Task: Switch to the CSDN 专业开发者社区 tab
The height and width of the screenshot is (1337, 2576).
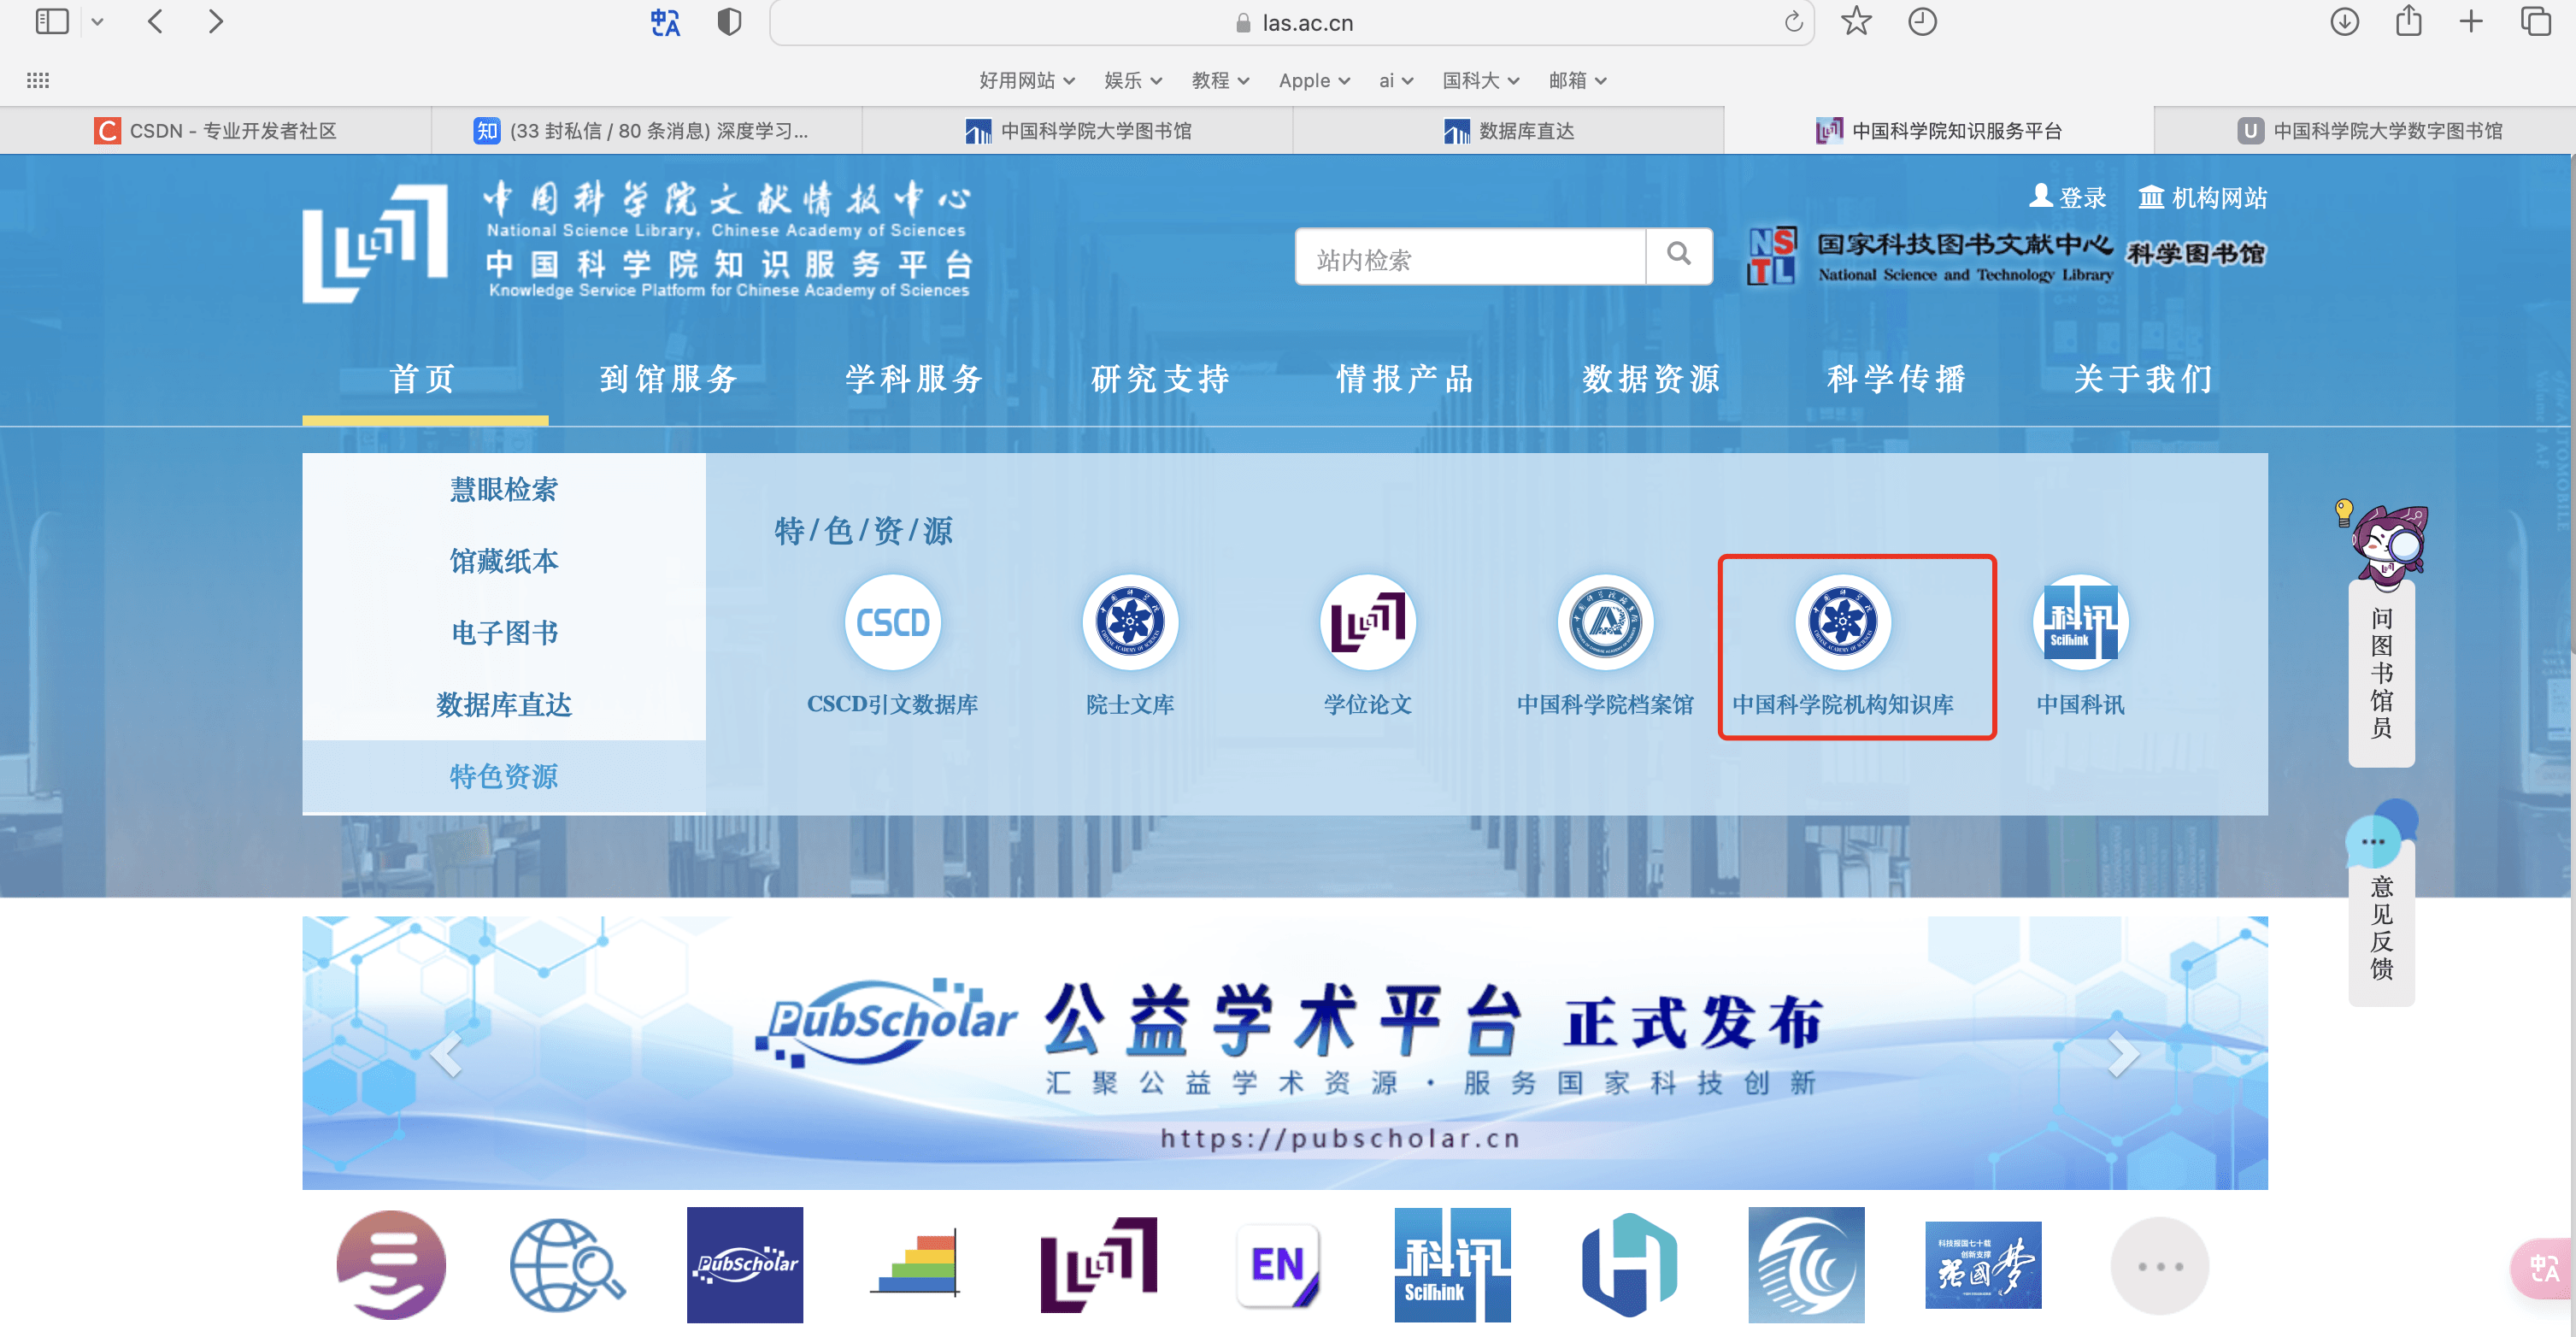Action: coord(215,130)
